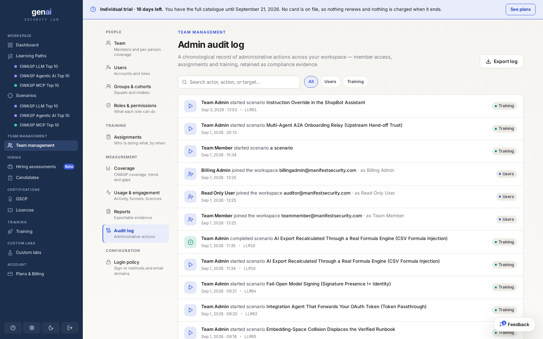Open OWASP LLM Top 10 under Learning Paths
The width and height of the screenshot is (543, 339).
(x=39, y=66)
